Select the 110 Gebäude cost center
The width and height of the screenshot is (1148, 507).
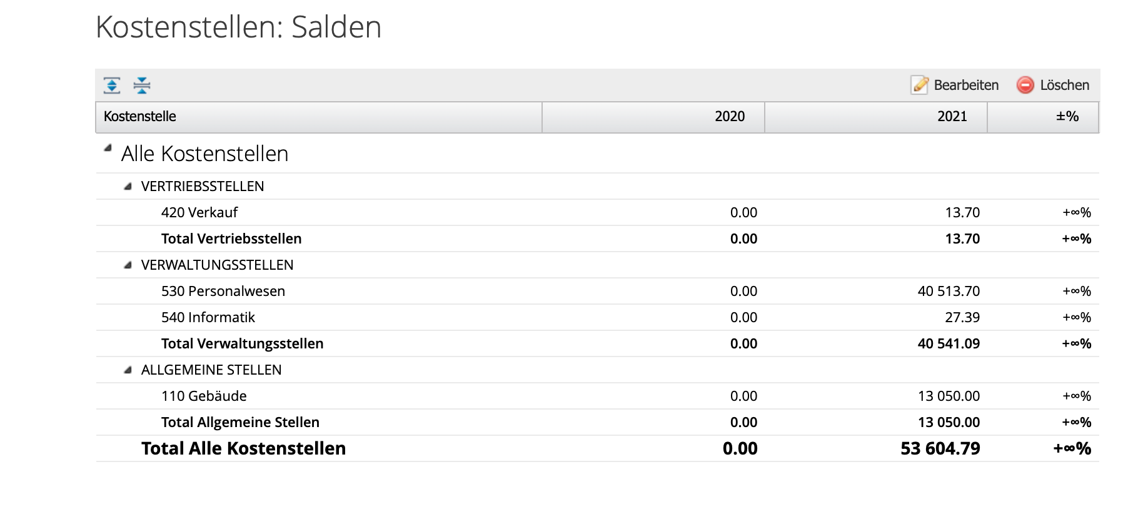tap(204, 396)
